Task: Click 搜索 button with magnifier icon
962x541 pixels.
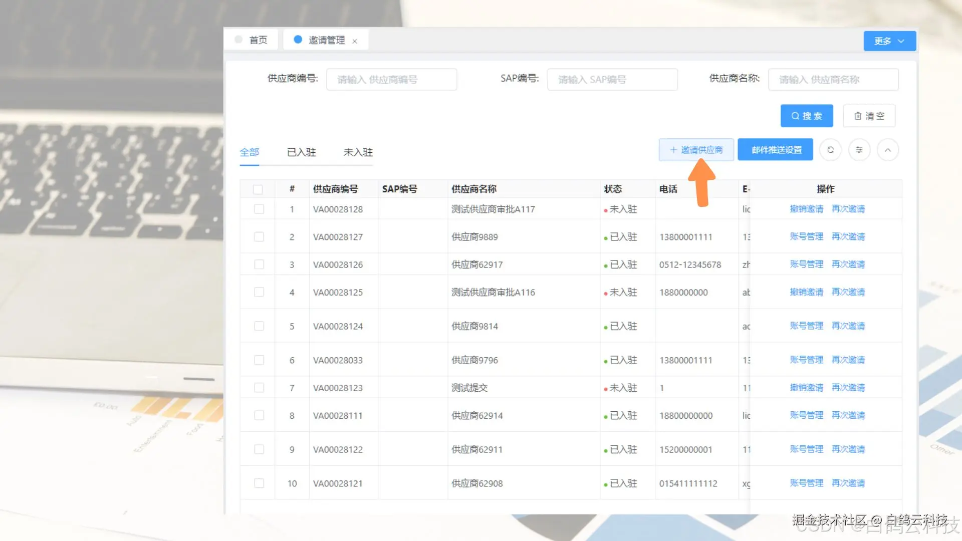Action: [x=806, y=116]
